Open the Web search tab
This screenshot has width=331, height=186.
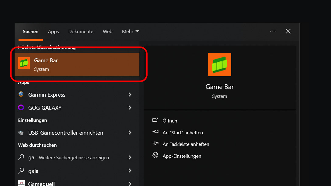pos(107,31)
